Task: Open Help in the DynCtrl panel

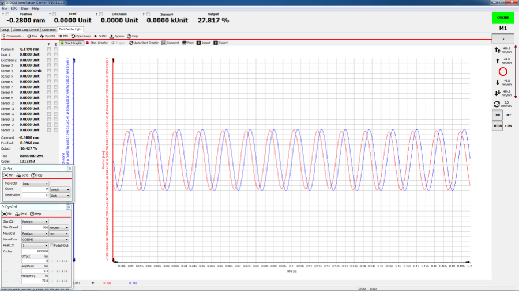Action: click(x=35, y=214)
